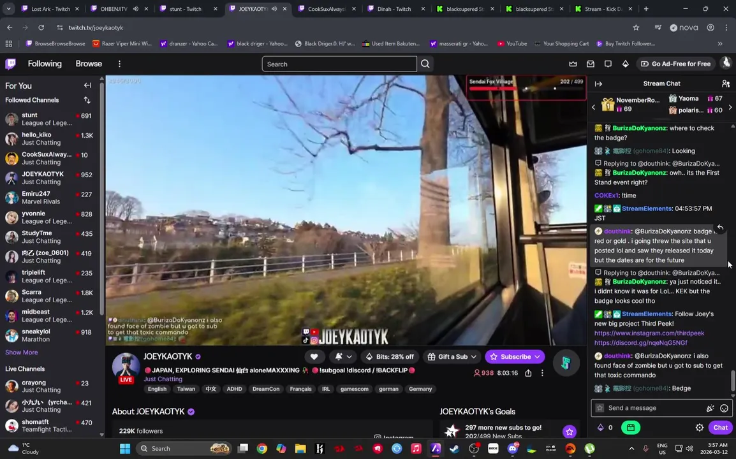Share the JOEYKAOTYK stream

529,373
